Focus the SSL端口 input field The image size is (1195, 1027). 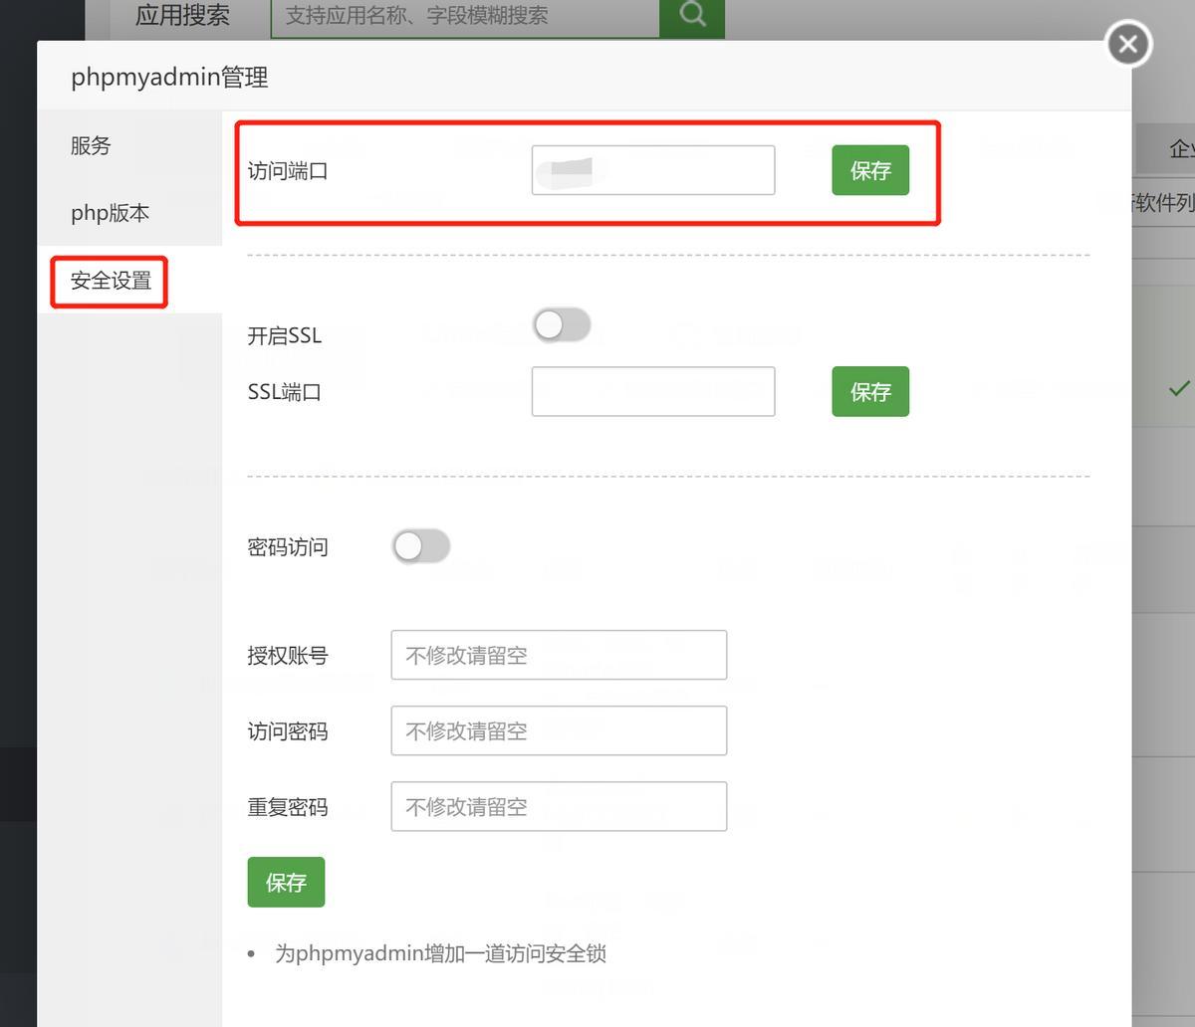pyautogui.click(x=653, y=391)
